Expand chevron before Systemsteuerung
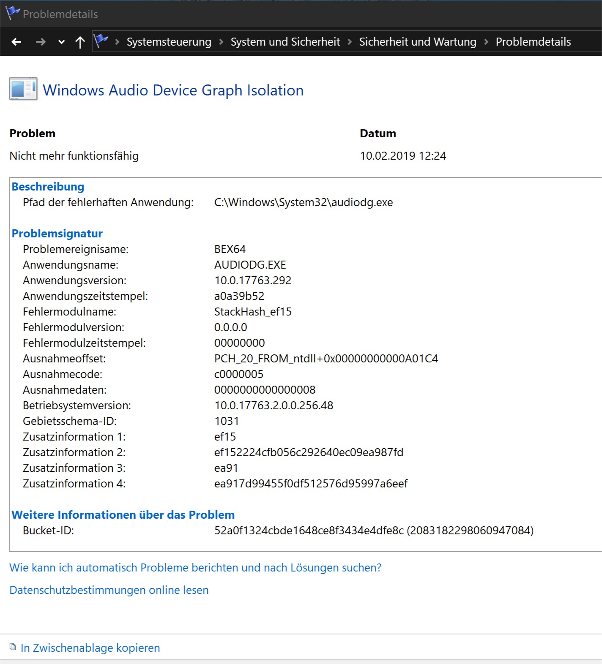602x664 pixels. pyautogui.click(x=117, y=42)
